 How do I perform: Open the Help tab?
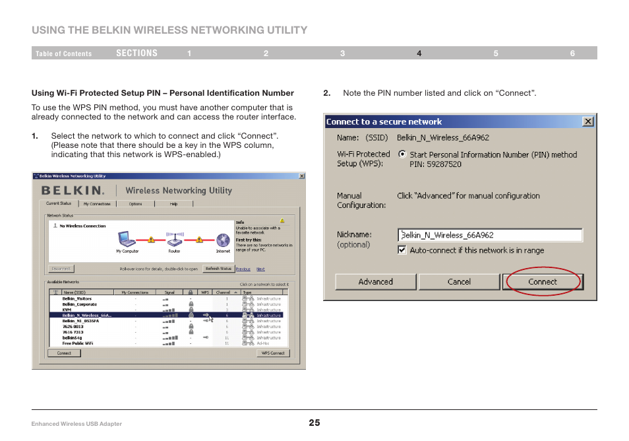[173, 203]
